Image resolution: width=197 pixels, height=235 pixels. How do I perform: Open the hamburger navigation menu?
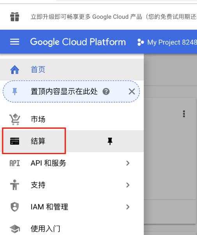coord(14,42)
